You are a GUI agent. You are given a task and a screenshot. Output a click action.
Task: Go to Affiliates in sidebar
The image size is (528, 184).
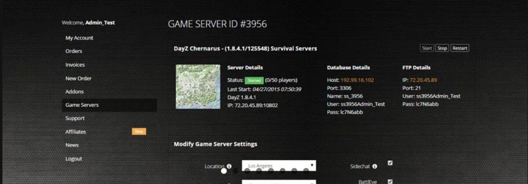point(76,132)
